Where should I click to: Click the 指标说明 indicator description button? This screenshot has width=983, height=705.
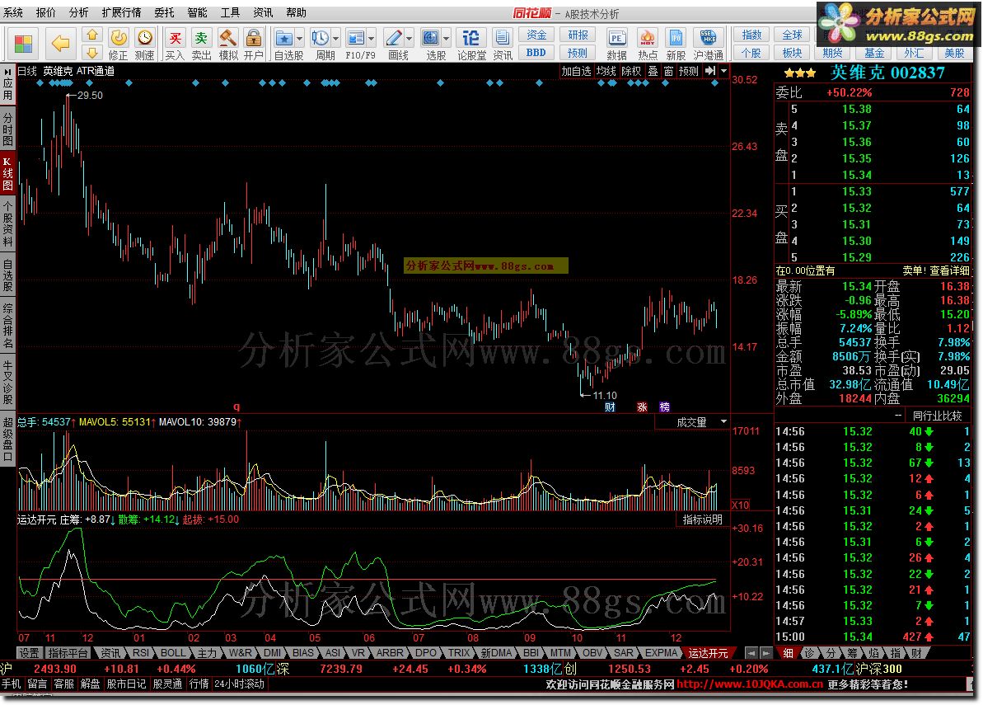click(703, 519)
